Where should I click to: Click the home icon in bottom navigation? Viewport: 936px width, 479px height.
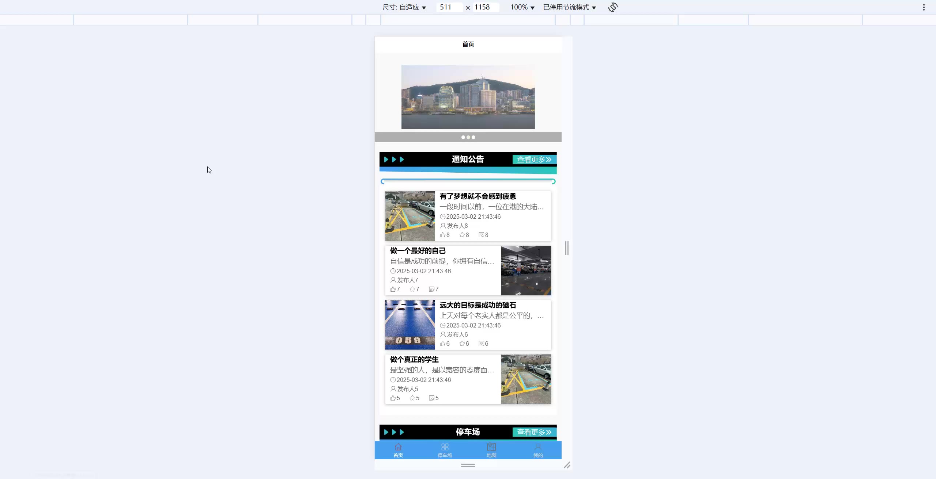pyautogui.click(x=398, y=447)
